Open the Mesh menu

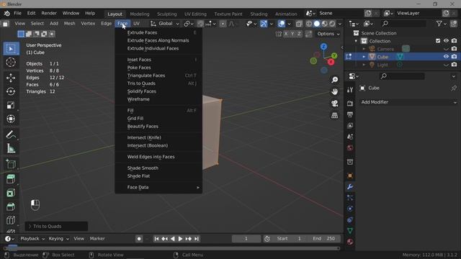[x=69, y=24]
